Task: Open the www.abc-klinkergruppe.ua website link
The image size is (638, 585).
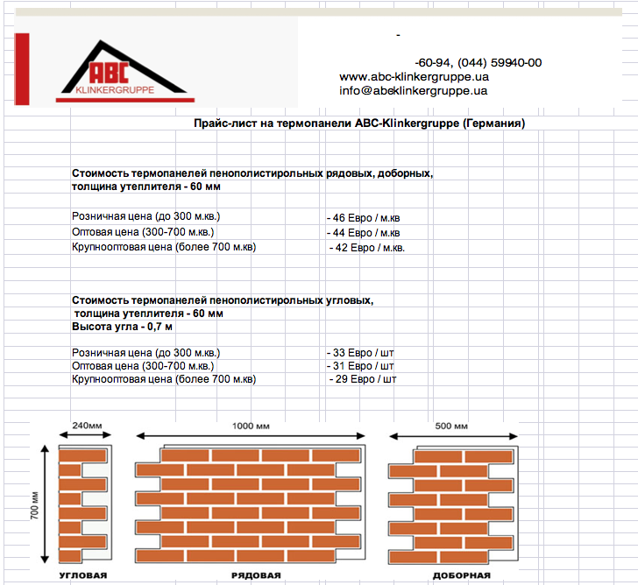Action: pos(414,77)
